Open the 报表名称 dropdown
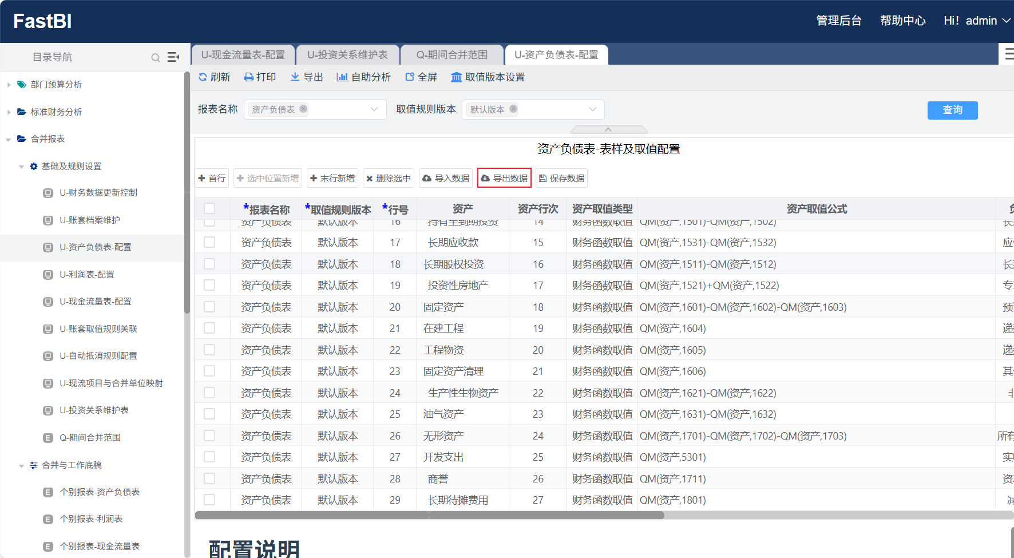This screenshot has height=558, width=1014. pos(374,109)
